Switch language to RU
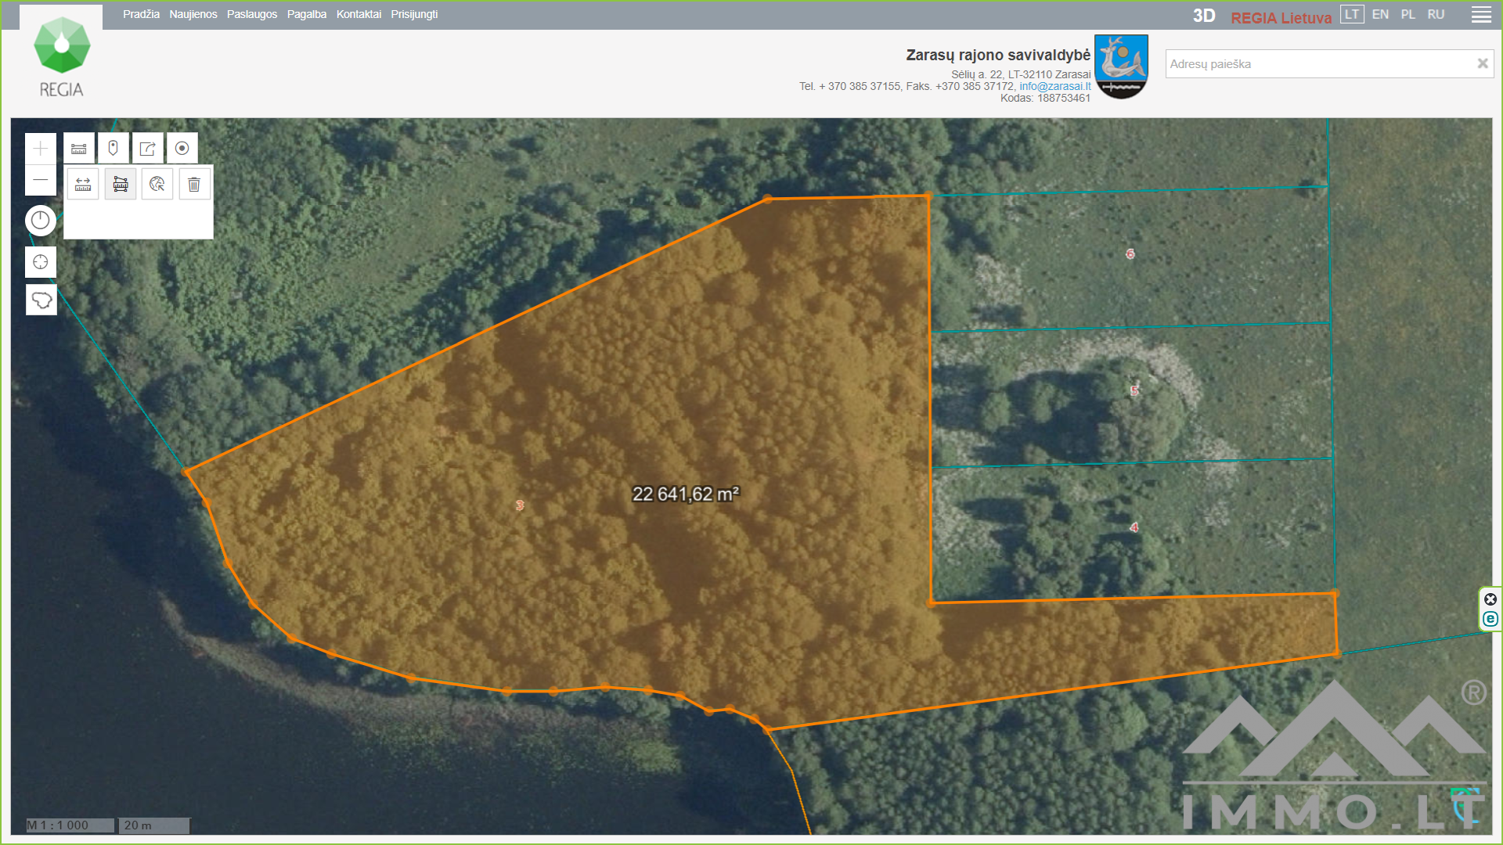 (1436, 14)
